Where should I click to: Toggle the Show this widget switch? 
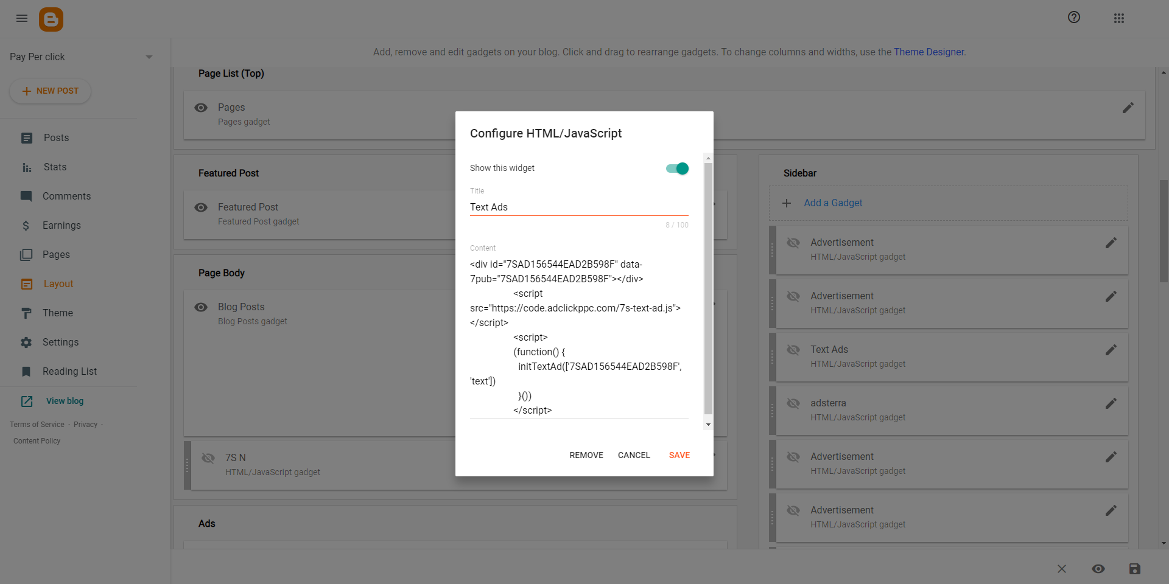(x=677, y=169)
